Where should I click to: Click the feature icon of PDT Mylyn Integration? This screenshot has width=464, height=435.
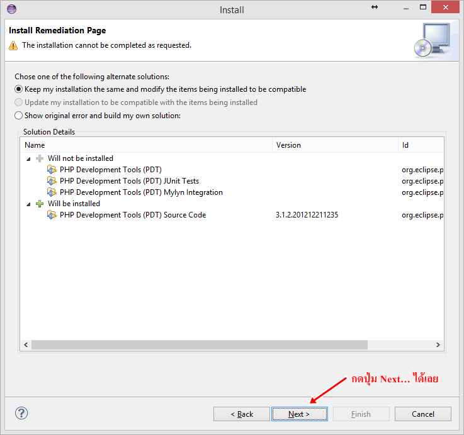click(x=52, y=192)
